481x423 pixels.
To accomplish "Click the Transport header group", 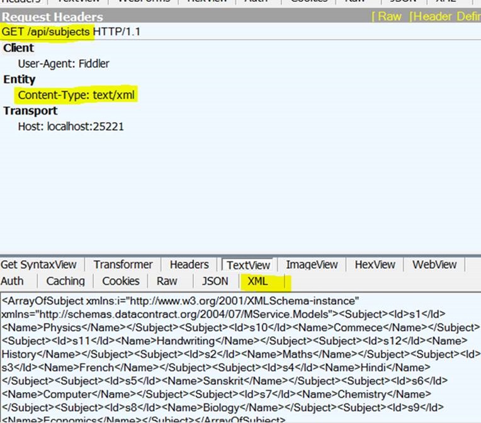I will click(x=30, y=111).
